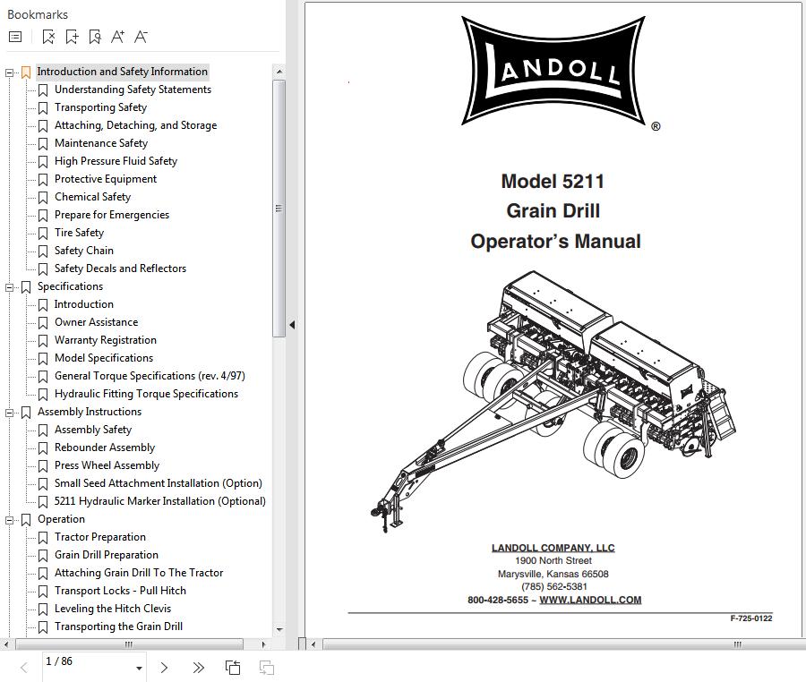Viewport: 806px width, 682px height.
Task: Open Model Specifications bookmark
Action: (104, 358)
